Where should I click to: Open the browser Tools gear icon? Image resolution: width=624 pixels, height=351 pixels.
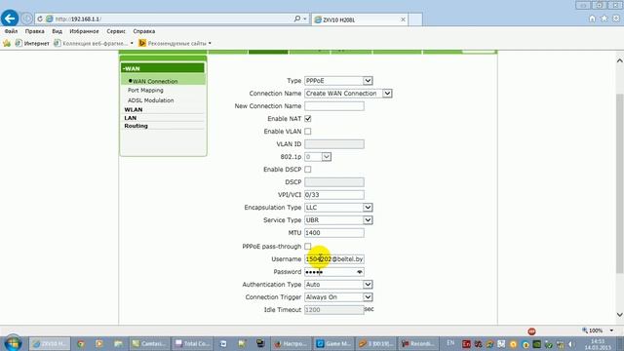616,19
